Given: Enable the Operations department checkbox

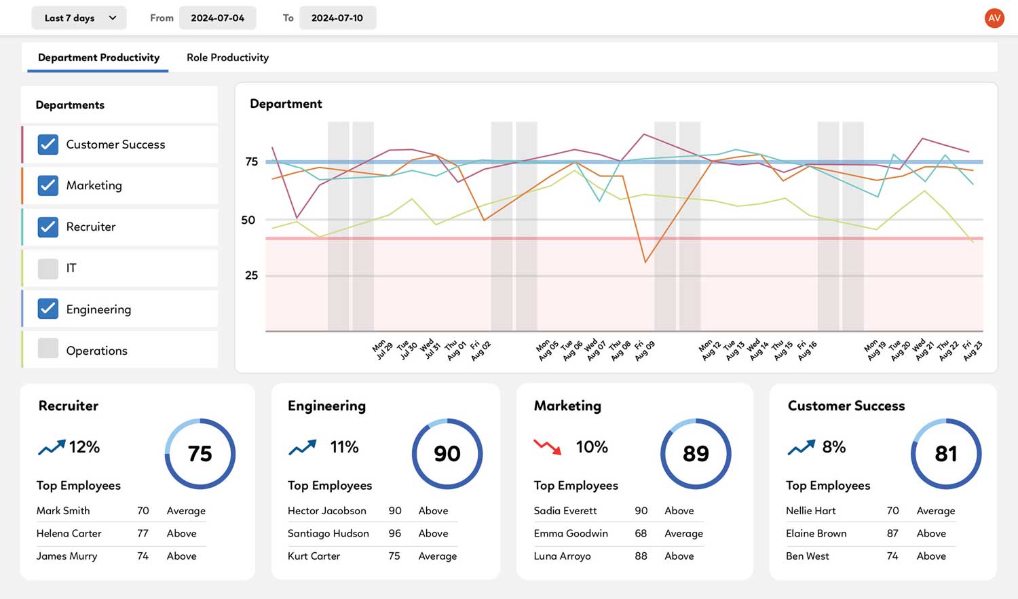Looking at the screenshot, I should click(x=48, y=349).
